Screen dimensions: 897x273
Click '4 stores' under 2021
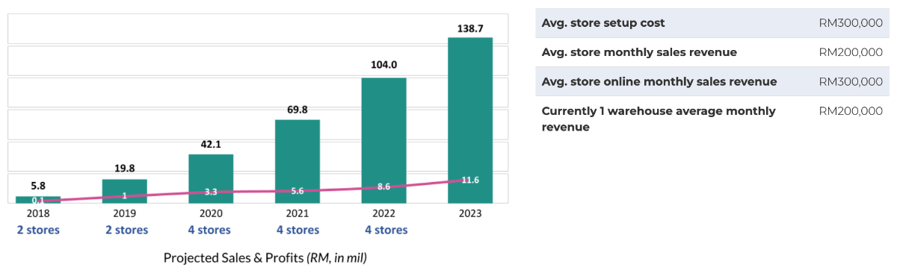click(x=298, y=230)
